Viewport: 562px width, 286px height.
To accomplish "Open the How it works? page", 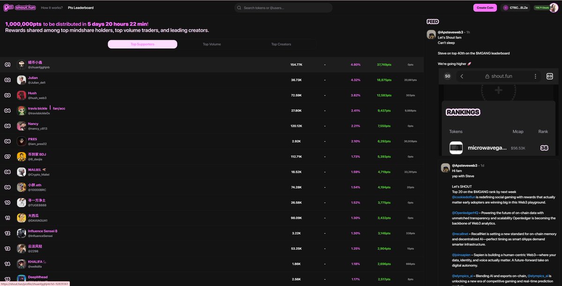I will point(52,7).
